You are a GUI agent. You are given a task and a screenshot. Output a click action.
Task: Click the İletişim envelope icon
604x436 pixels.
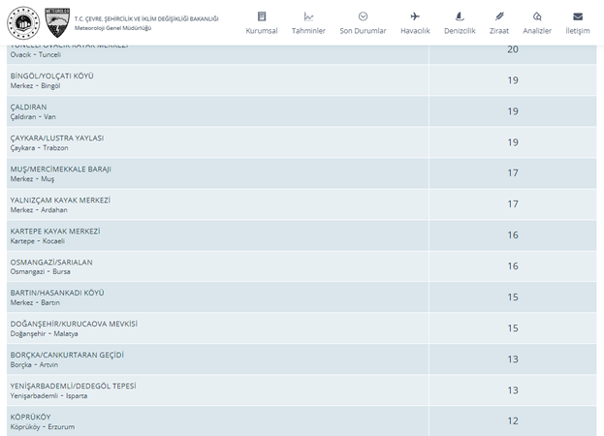tap(578, 16)
